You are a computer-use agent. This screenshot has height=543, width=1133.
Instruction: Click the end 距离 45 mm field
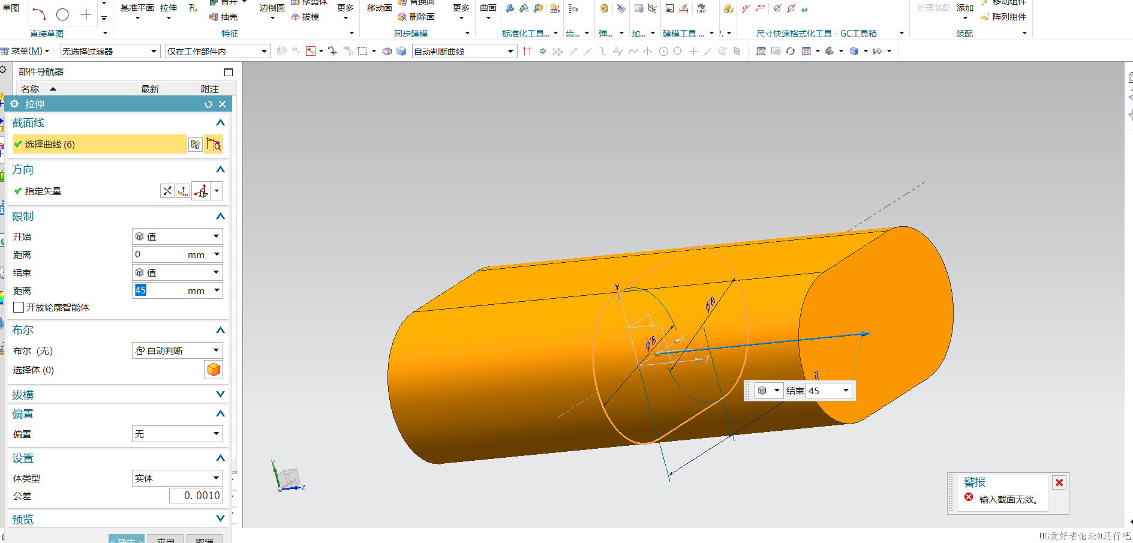click(178, 290)
